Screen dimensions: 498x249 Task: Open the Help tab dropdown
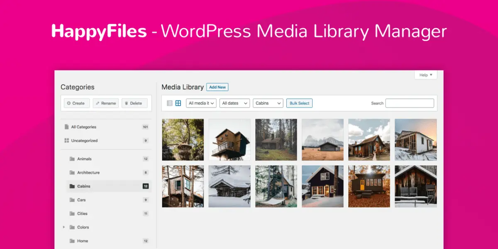coord(425,75)
